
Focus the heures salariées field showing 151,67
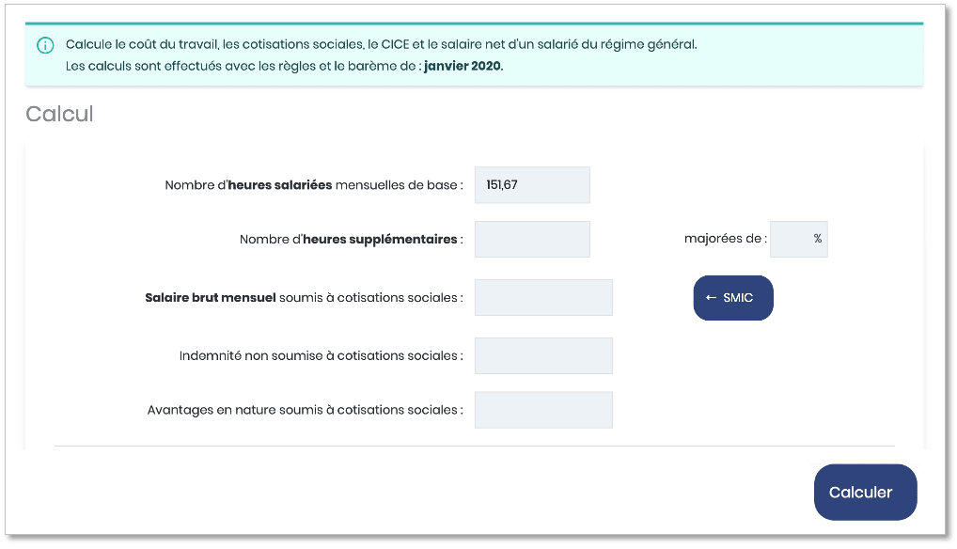coord(532,185)
